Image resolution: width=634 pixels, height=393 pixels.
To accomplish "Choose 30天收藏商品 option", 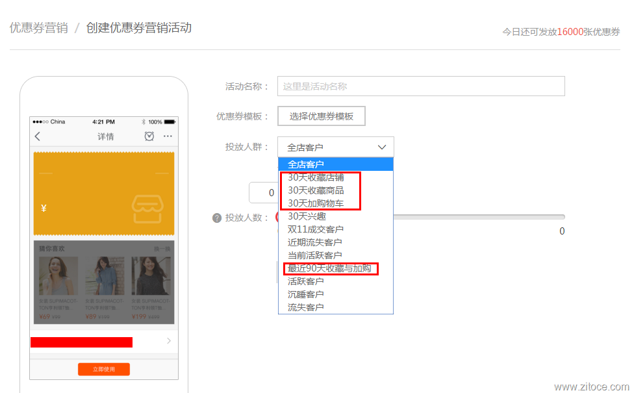I will pyautogui.click(x=316, y=190).
